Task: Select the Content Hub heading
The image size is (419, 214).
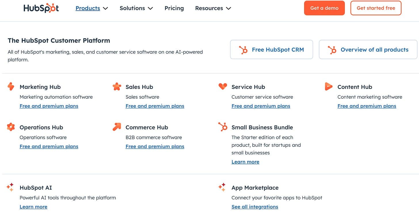Action: click(355, 87)
